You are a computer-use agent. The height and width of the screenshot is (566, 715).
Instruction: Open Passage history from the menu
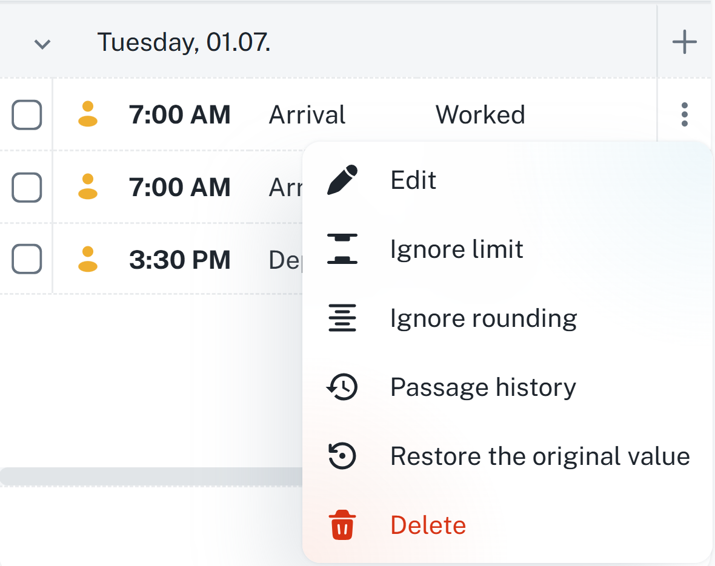[x=482, y=387]
